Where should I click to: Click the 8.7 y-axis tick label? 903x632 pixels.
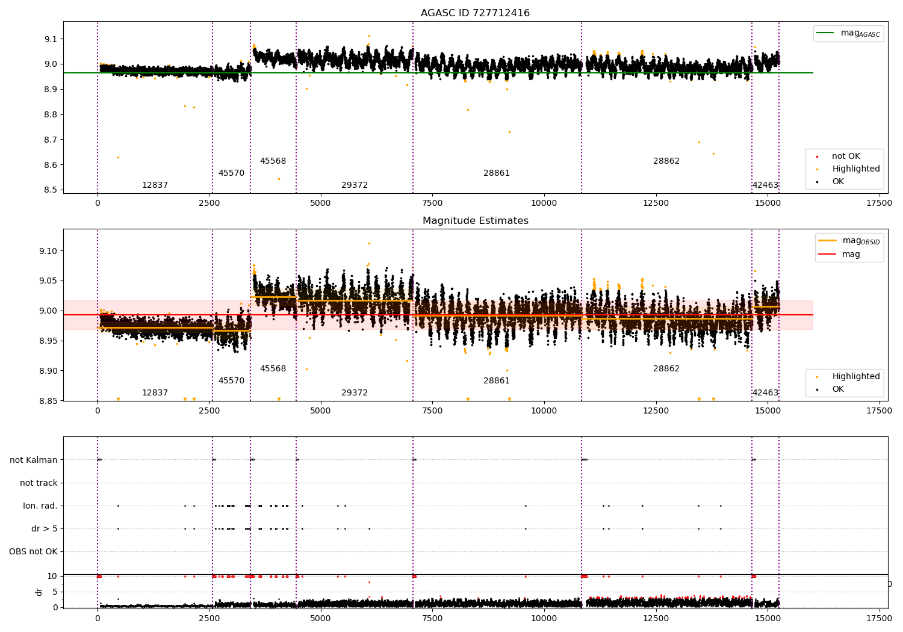50,140
